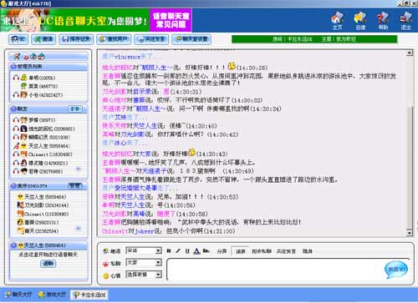Open the text color A picker

point(196,251)
